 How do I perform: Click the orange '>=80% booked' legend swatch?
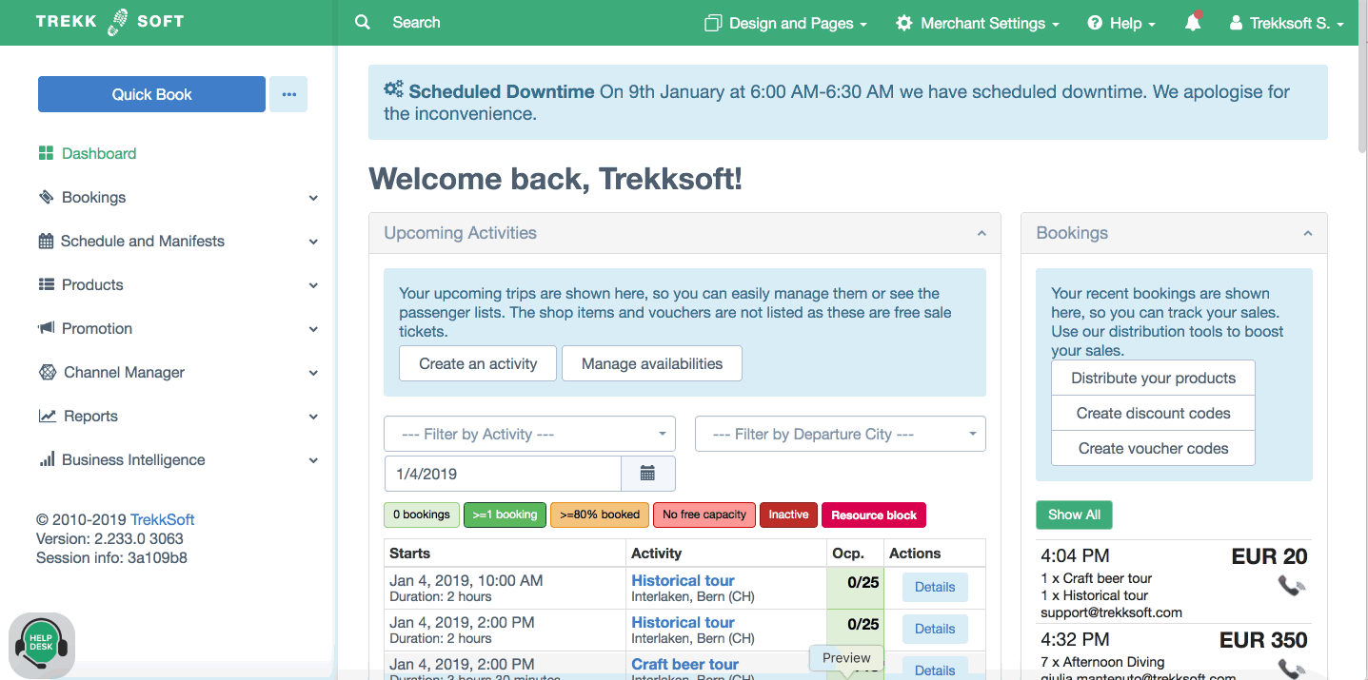coord(600,515)
